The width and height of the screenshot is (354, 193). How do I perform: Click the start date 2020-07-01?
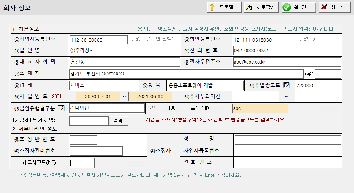98,97
